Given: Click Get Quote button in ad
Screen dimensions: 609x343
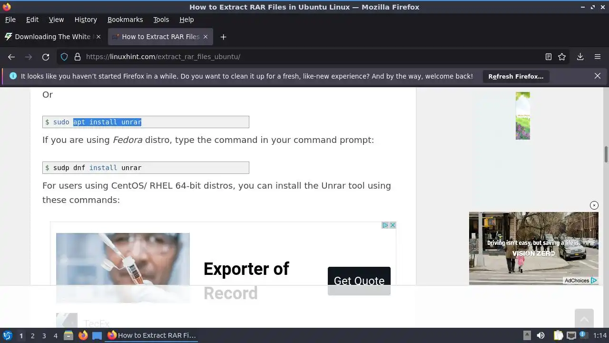Looking at the screenshot, I should pyautogui.click(x=359, y=281).
